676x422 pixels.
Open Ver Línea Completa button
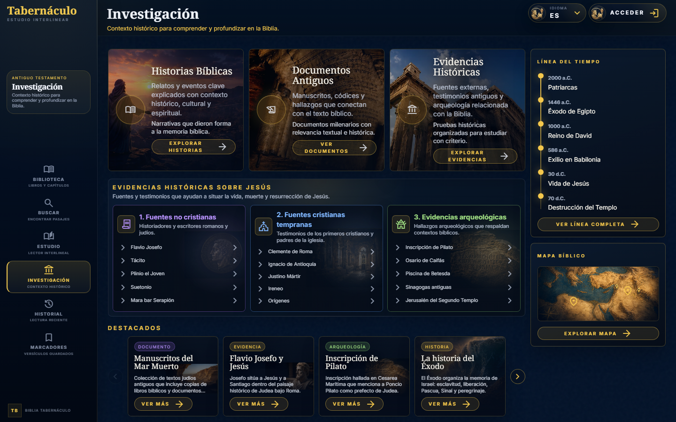point(598,225)
